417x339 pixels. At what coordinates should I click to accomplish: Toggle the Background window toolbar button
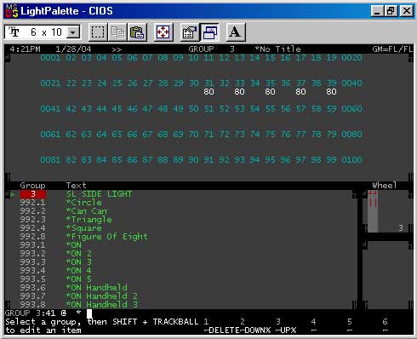pyautogui.click(x=210, y=32)
